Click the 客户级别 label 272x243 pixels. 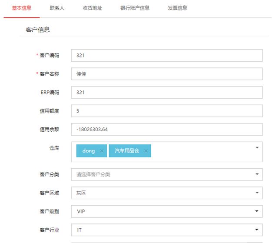pos(50,211)
